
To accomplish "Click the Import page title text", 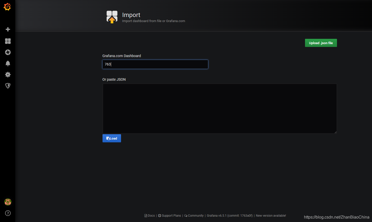I will click(x=131, y=15).
